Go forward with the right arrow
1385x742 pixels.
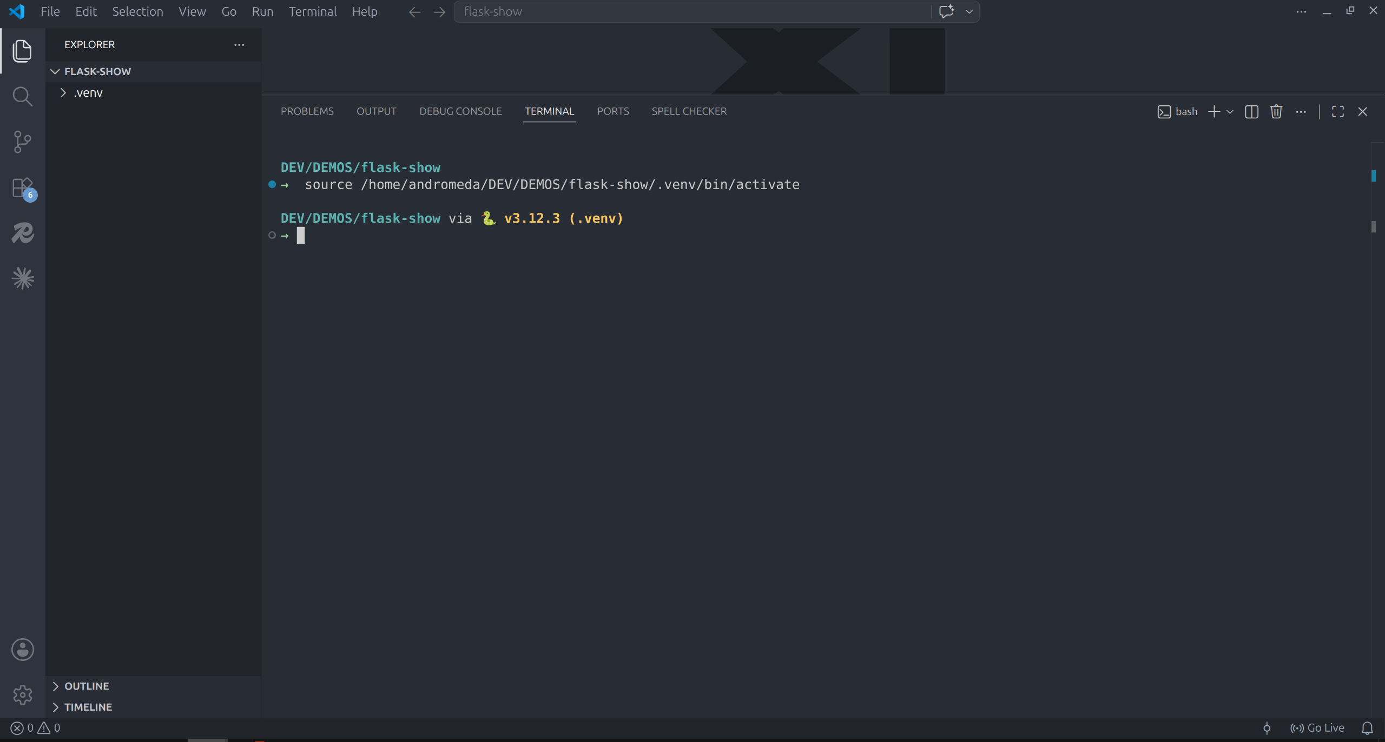click(x=439, y=12)
